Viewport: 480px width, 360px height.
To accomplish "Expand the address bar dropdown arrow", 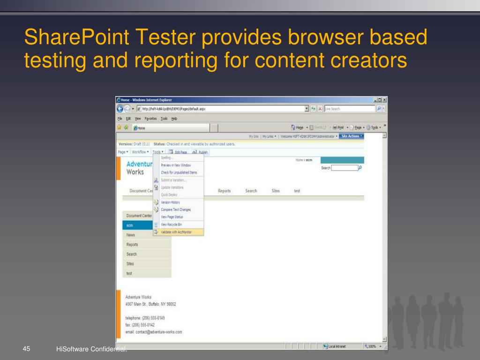I will [x=307, y=109].
